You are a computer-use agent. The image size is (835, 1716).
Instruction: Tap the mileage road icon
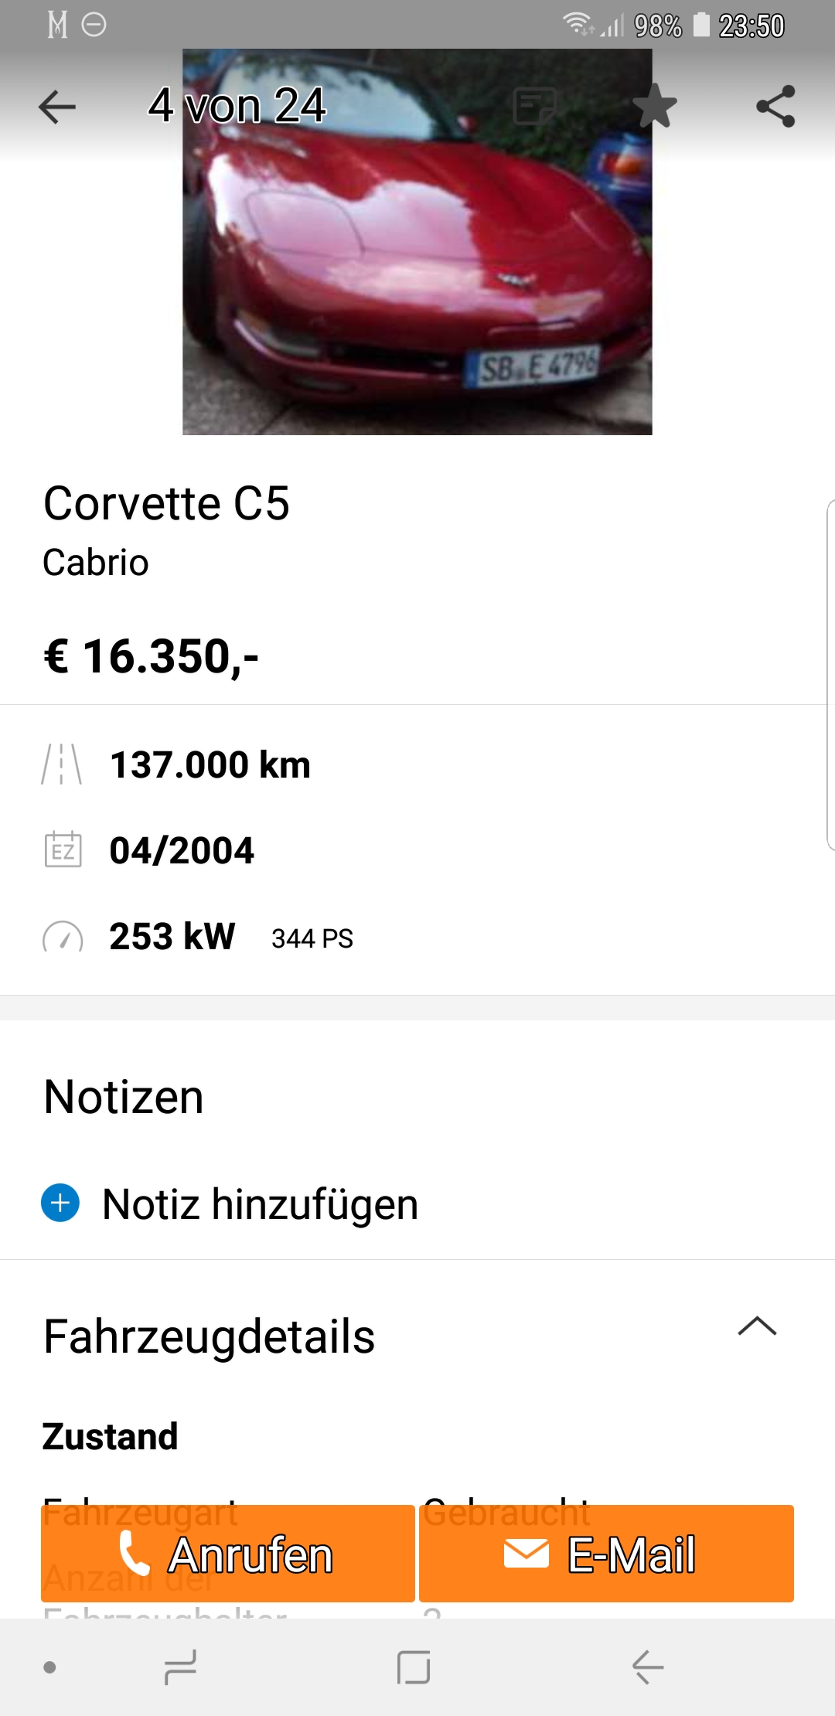(x=62, y=764)
